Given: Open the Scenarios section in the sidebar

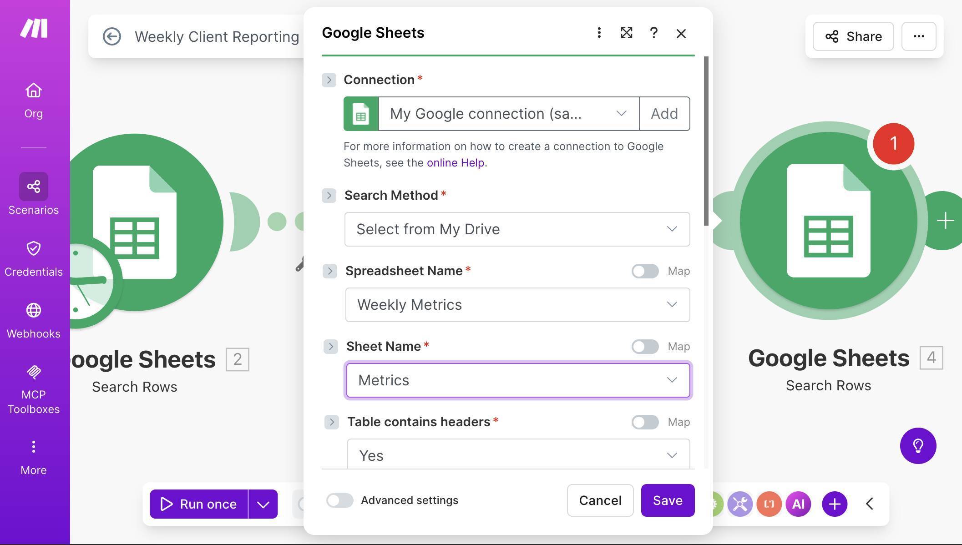Looking at the screenshot, I should (x=33, y=193).
